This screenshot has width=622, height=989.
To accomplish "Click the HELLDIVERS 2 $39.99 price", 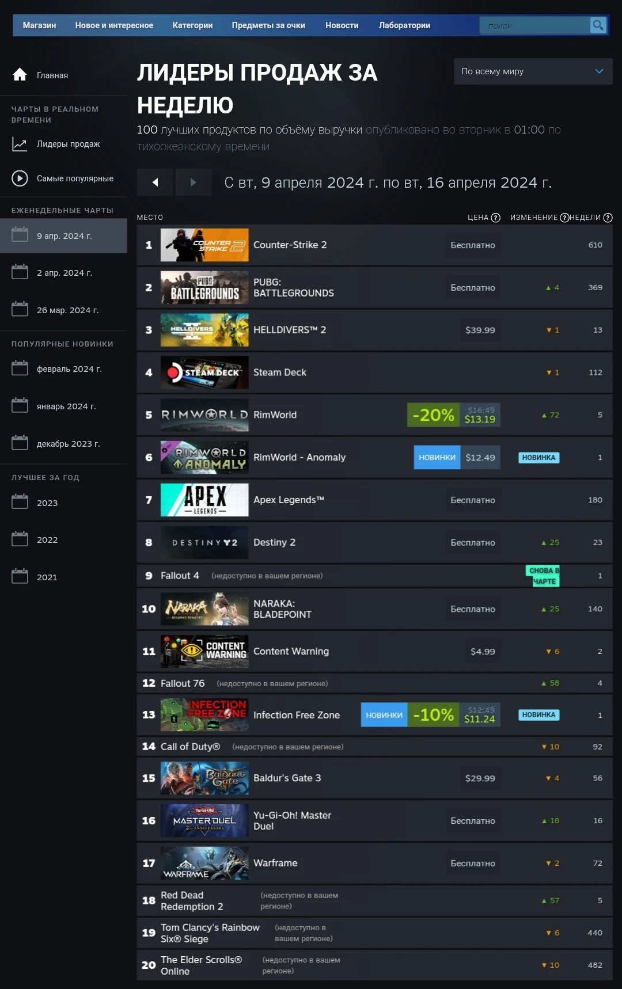I will coord(480,330).
